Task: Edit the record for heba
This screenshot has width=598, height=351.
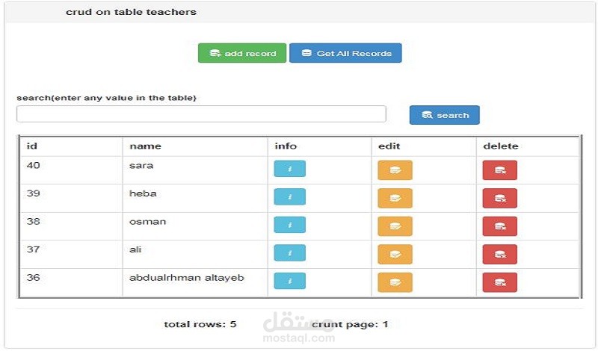Action: pyautogui.click(x=395, y=198)
